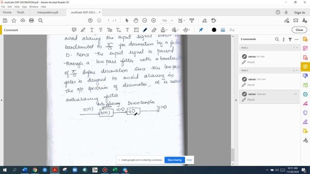Open Help question mark icon
The height and width of the screenshot is (174, 310).
point(278,12)
